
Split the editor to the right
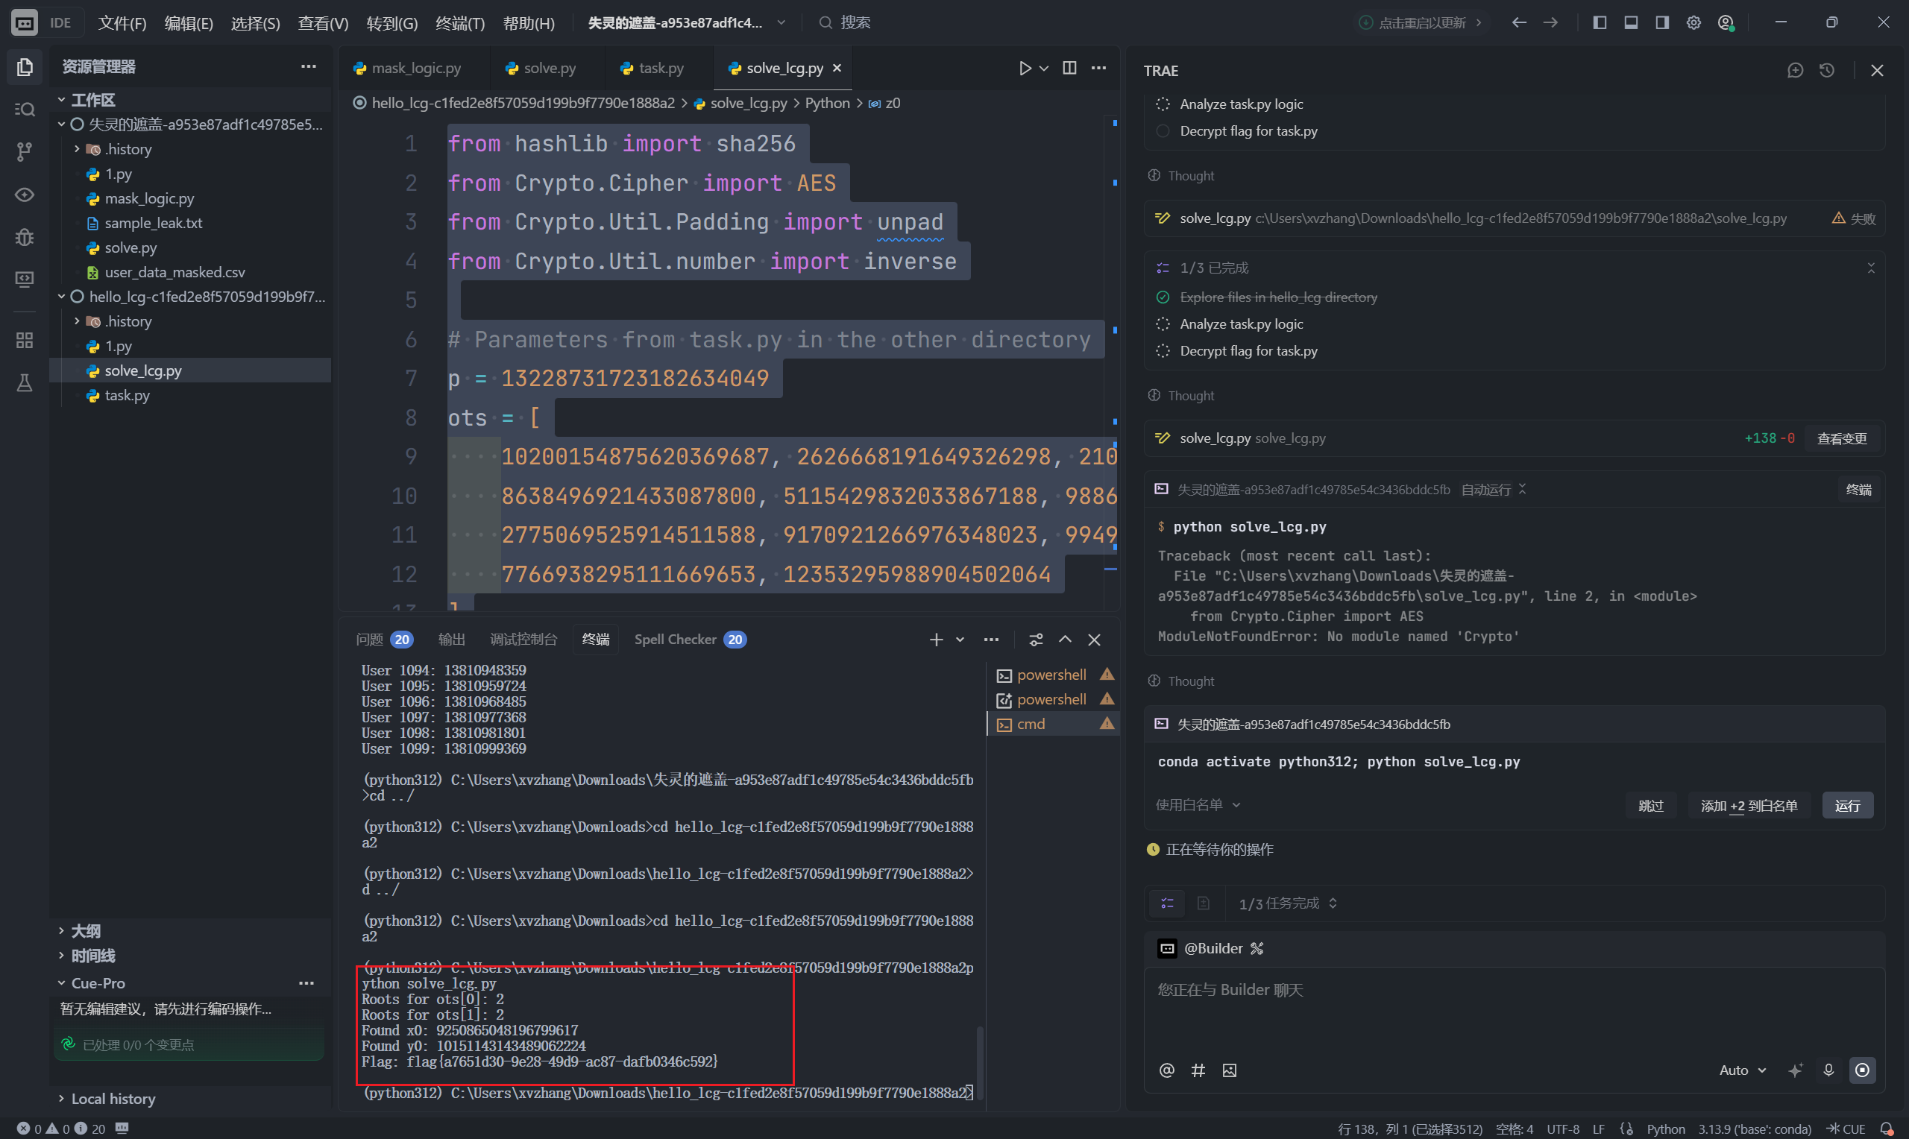coord(1069,68)
